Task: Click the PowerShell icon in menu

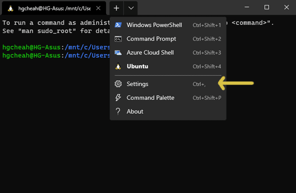Action: coord(118,25)
